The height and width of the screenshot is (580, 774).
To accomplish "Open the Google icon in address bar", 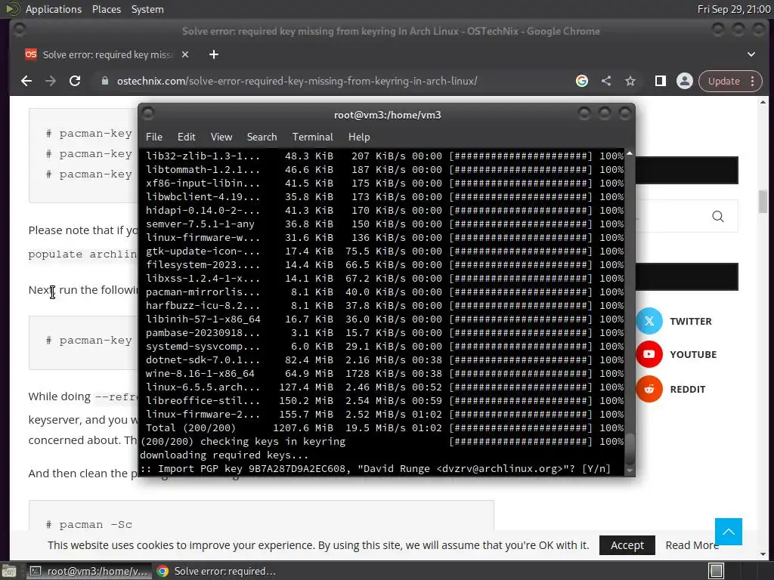I will 582,81.
